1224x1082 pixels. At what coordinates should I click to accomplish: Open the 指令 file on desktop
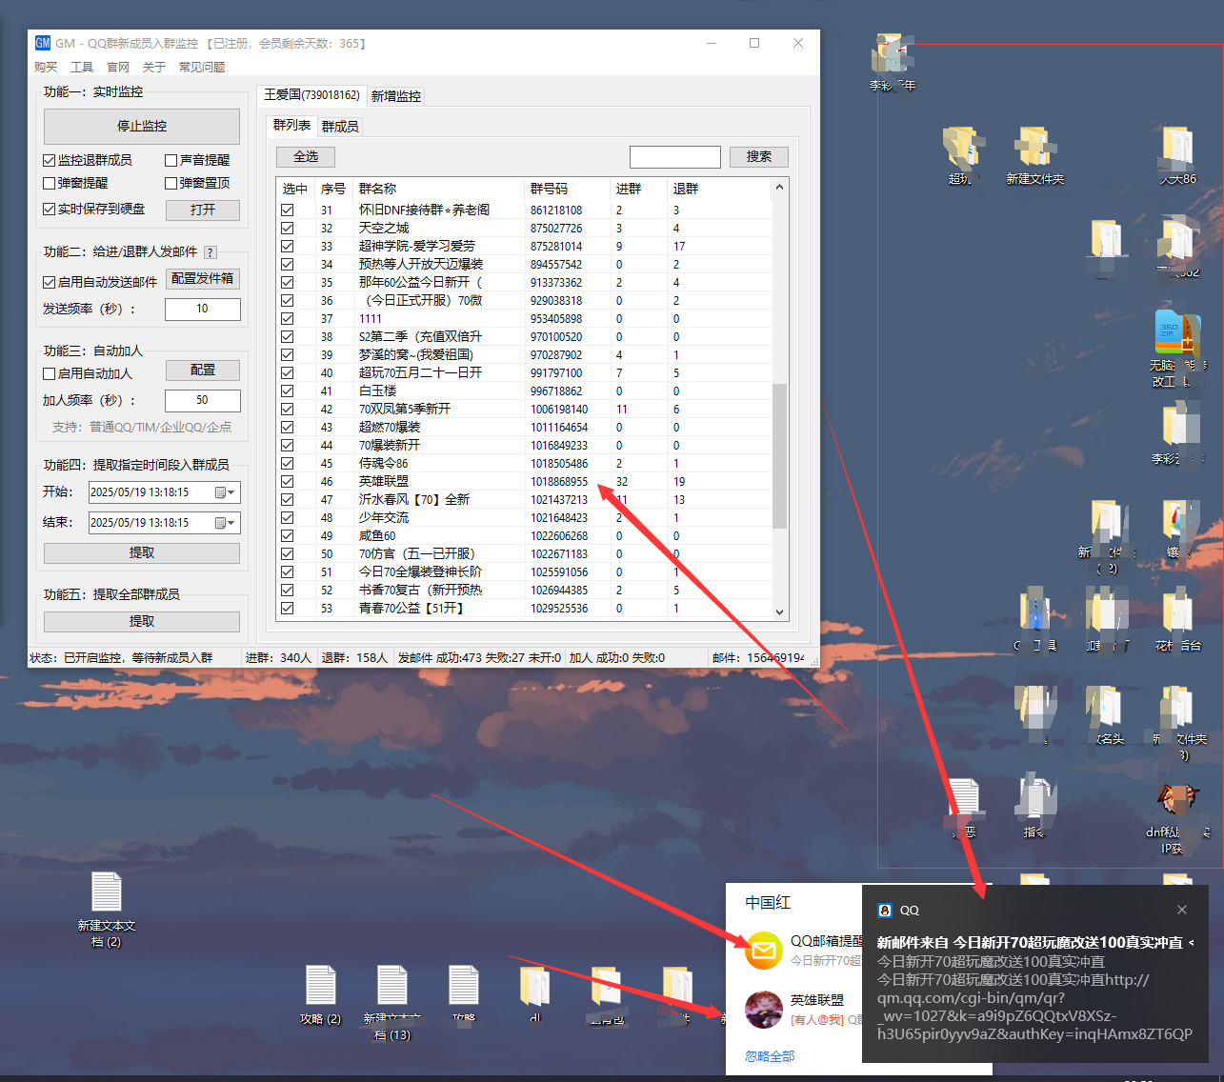coord(1034,808)
